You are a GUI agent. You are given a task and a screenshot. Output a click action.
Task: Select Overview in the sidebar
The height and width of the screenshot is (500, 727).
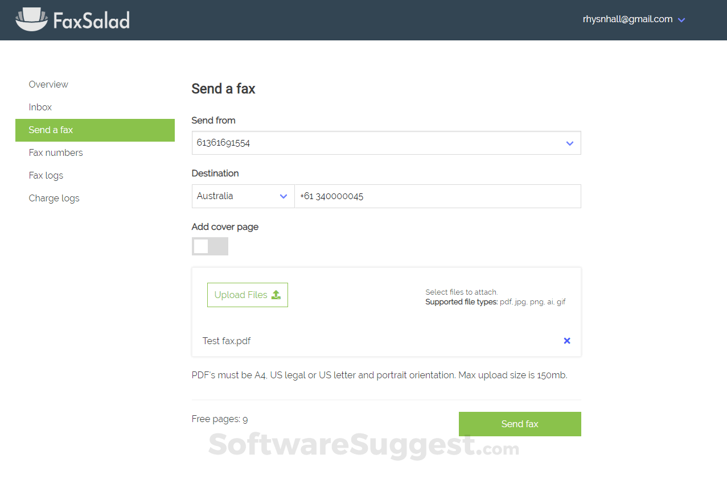tap(48, 84)
